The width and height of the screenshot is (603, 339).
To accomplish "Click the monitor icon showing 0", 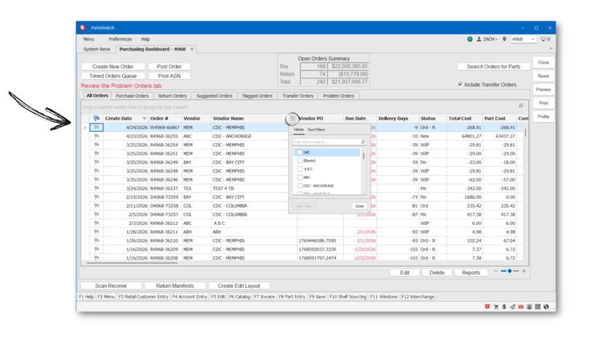I will click(544, 39).
